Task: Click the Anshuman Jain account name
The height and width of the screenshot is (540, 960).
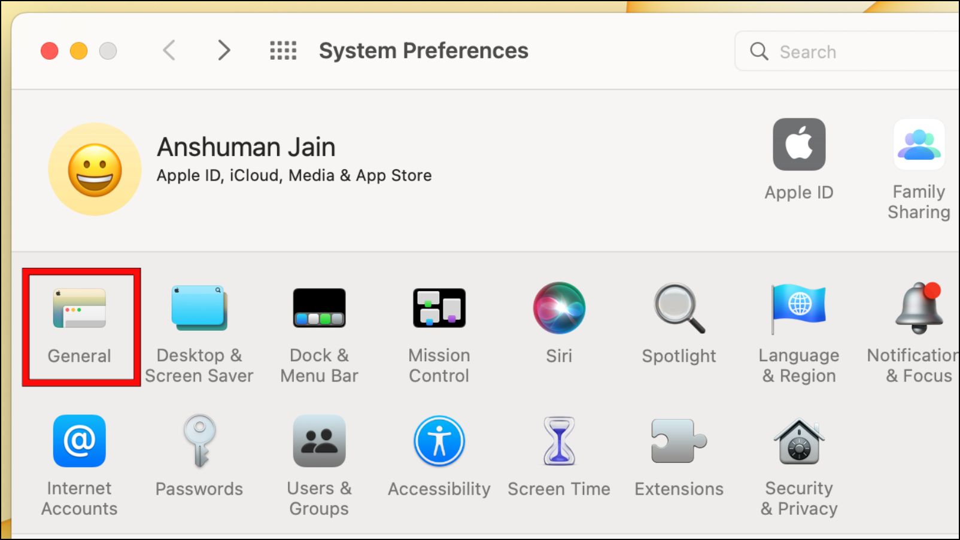Action: coord(246,147)
